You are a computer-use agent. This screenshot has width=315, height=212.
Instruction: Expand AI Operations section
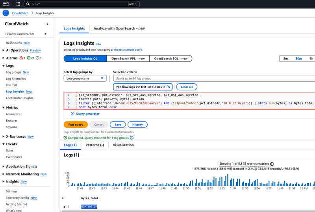tap(3, 50)
